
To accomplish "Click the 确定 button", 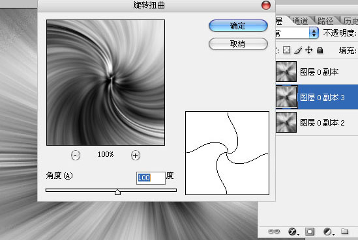I will pyautogui.click(x=238, y=26).
